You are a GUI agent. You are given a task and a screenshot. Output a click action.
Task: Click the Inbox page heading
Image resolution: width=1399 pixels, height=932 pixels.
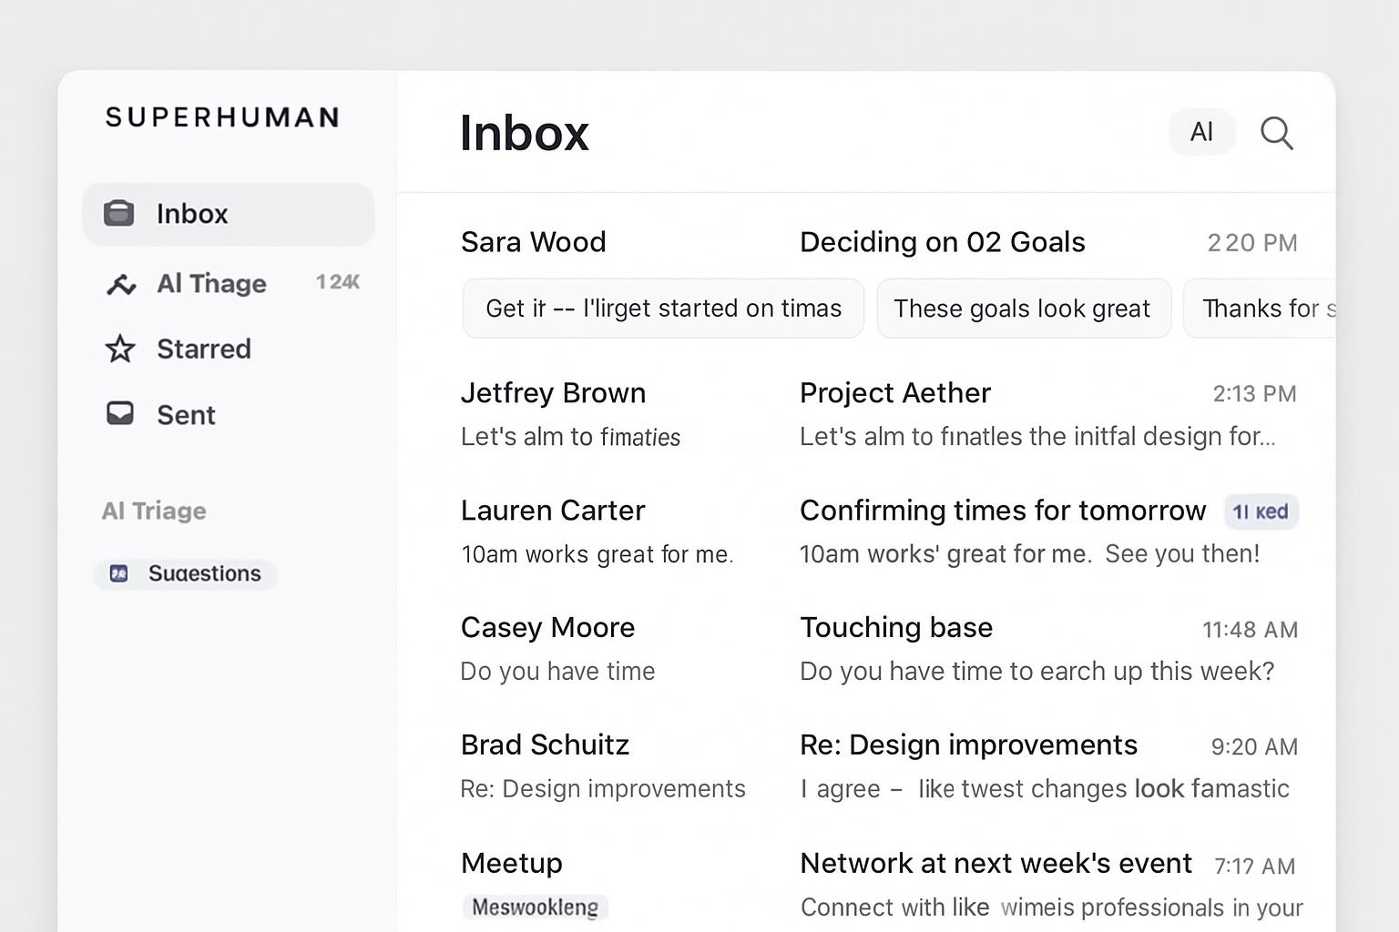pos(524,134)
